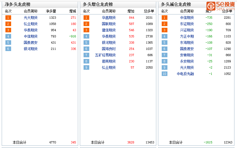Open 光大期货 in the 净多头龙虎榜 table
Screen dimensions: 237x148
coord(31,18)
